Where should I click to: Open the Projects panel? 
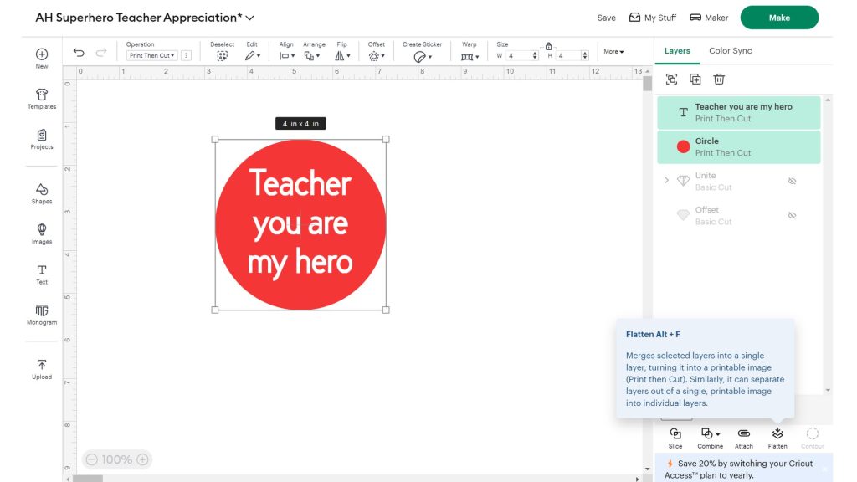[42, 140]
